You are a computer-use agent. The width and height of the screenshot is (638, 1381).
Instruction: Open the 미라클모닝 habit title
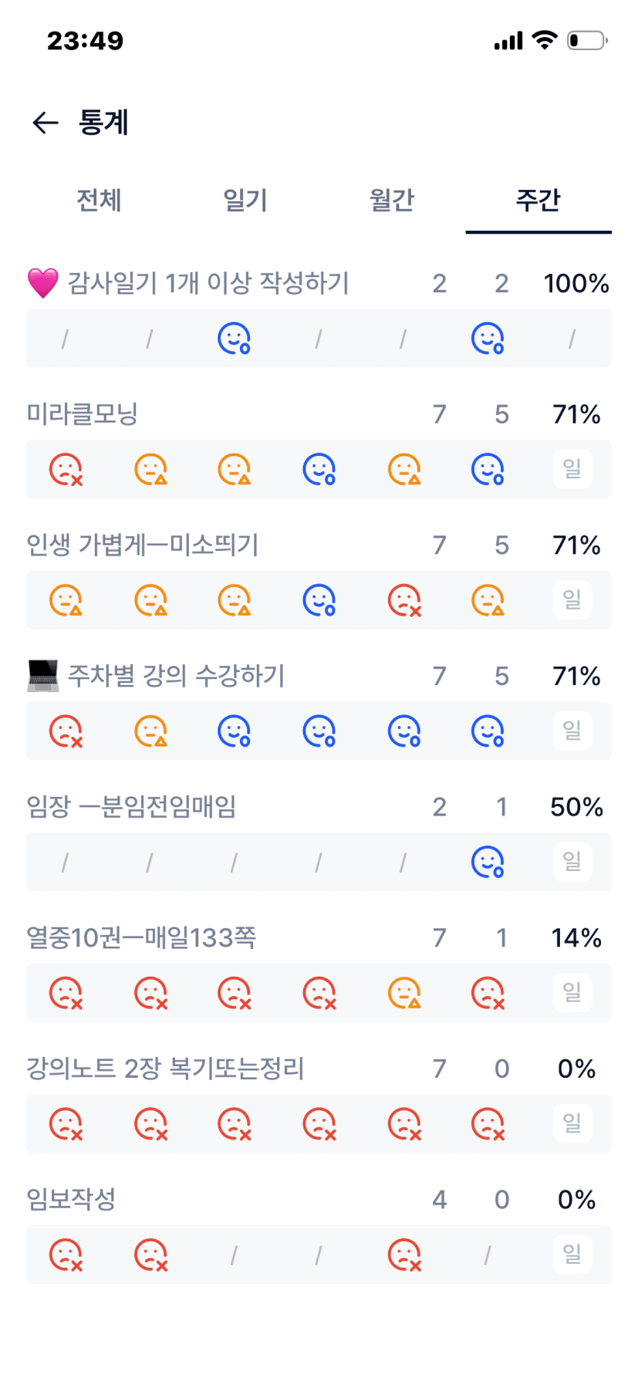coord(83,414)
